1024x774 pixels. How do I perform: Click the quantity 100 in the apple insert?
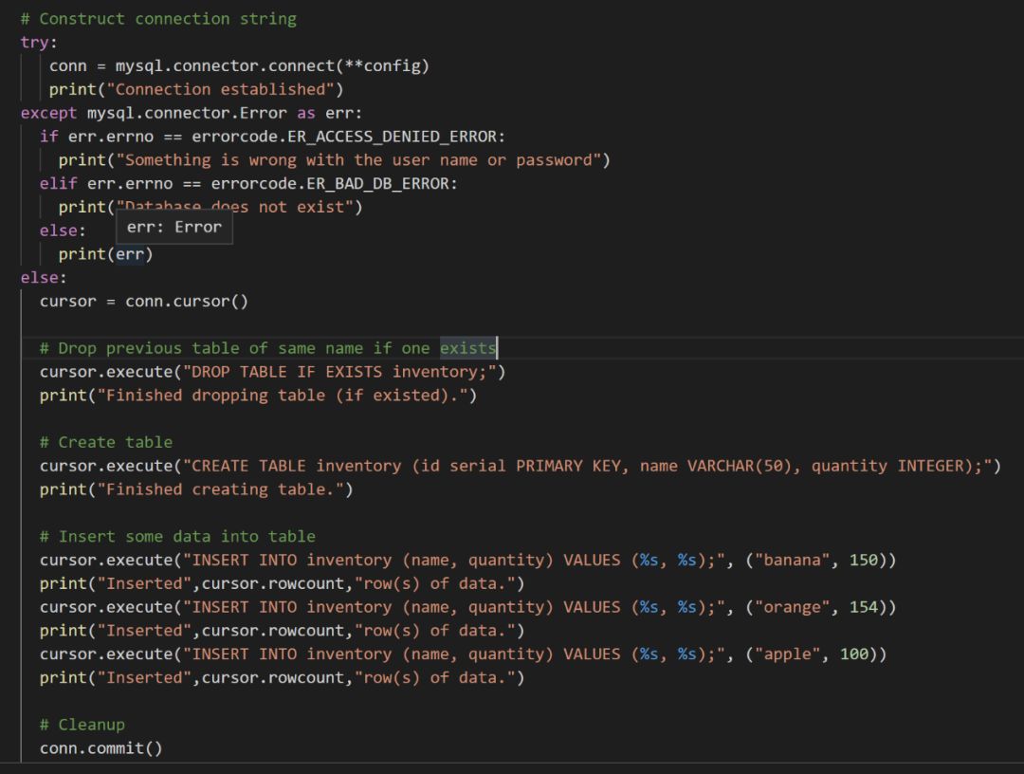(854, 654)
